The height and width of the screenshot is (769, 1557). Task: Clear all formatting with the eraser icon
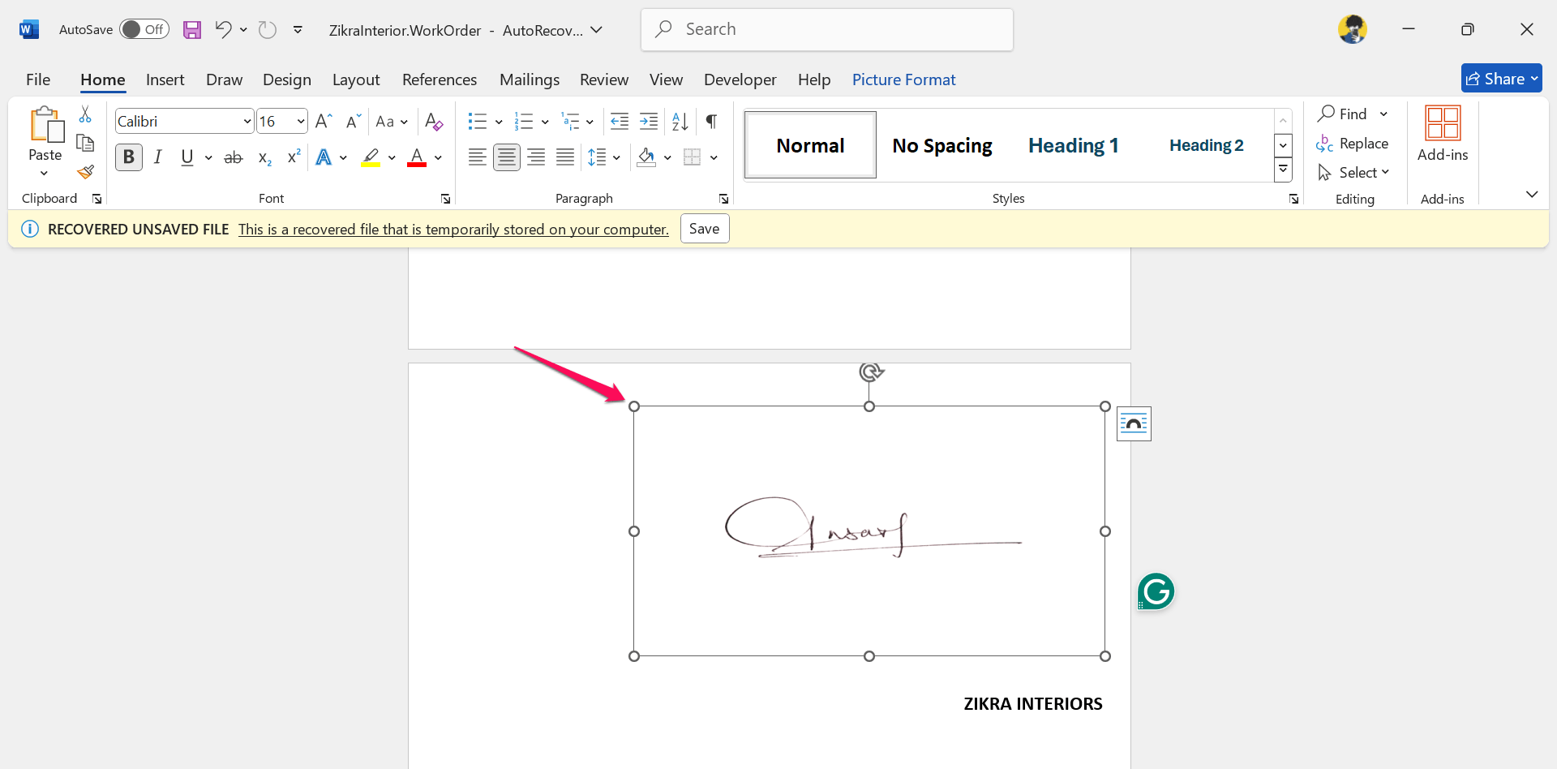434,122
